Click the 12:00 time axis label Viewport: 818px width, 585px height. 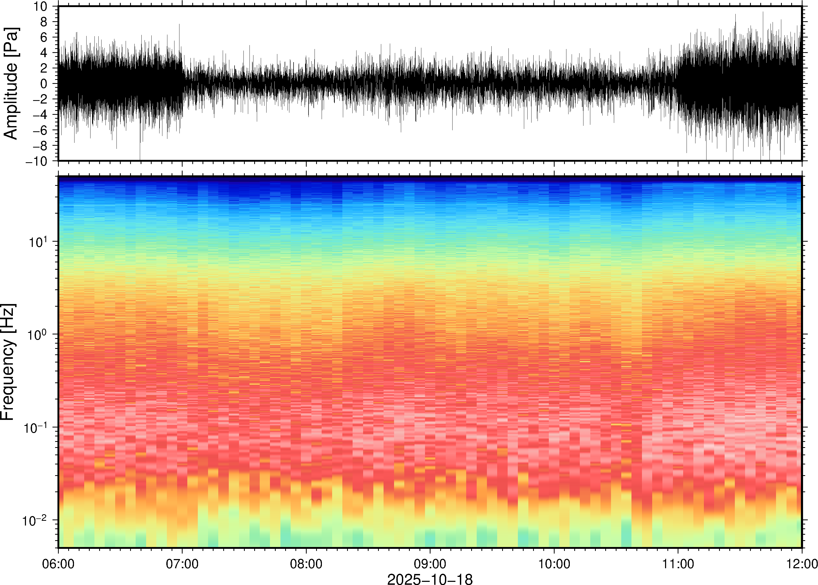pyautogui.click(x=802, y=564)
